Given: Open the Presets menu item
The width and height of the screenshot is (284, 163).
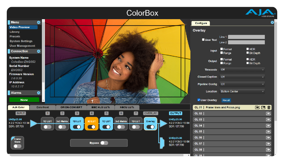Looking at the screenshot, I should [15, 36].
